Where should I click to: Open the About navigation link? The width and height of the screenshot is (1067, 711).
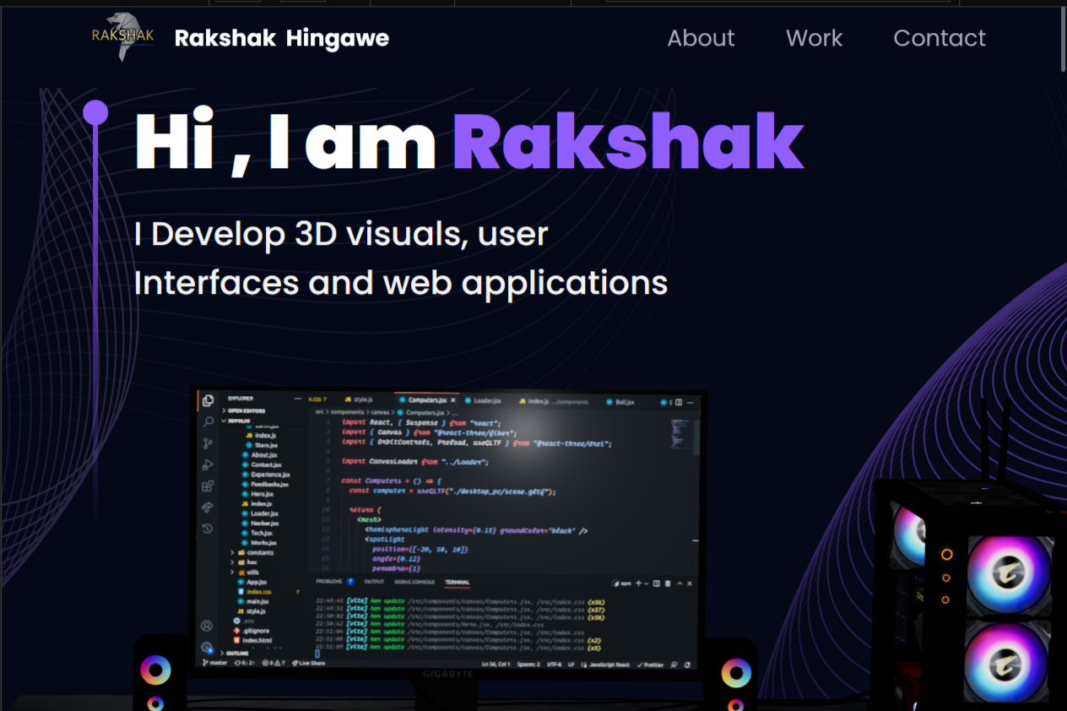[x=701, y=38]
